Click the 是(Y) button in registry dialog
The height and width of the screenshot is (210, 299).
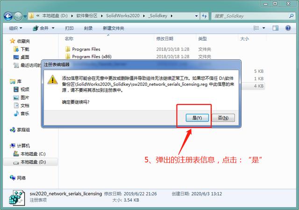(197, 118)
